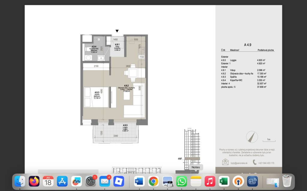
Task: Open System Settings with update badge
Action: [x=91, y=181]
